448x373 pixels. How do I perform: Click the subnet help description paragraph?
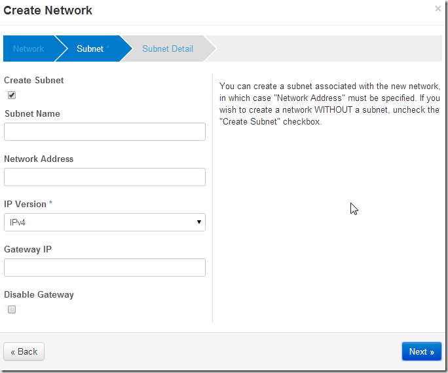329,104
